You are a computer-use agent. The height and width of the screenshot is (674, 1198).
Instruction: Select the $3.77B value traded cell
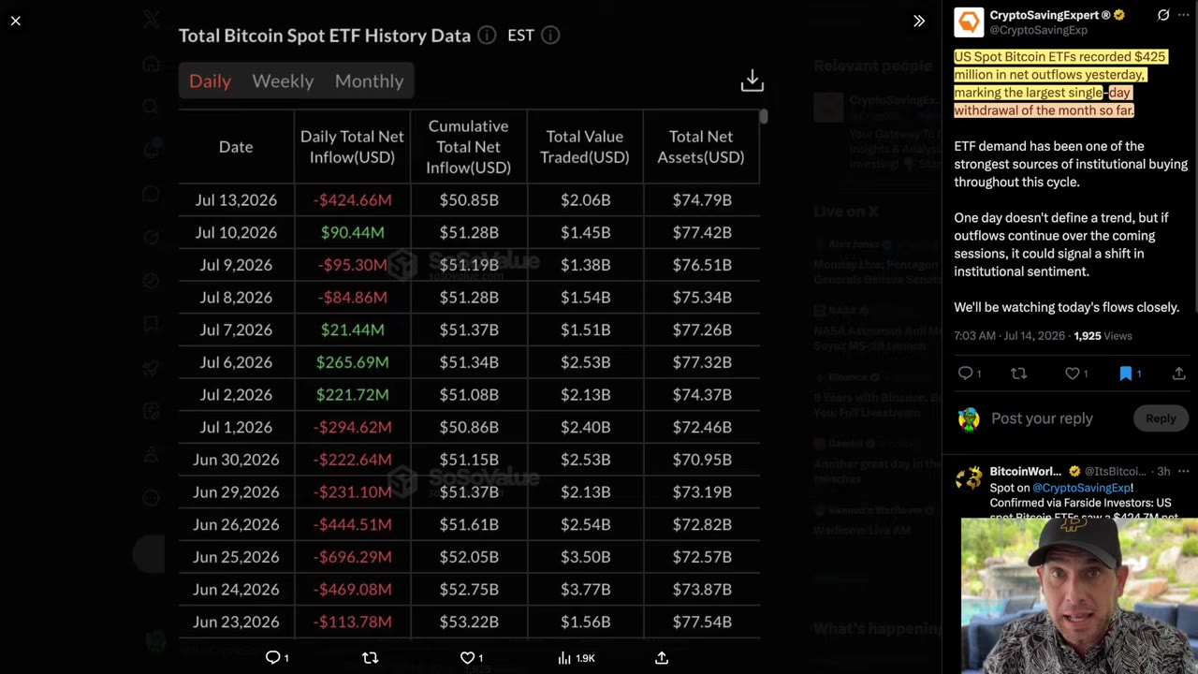tap(586, 590)
